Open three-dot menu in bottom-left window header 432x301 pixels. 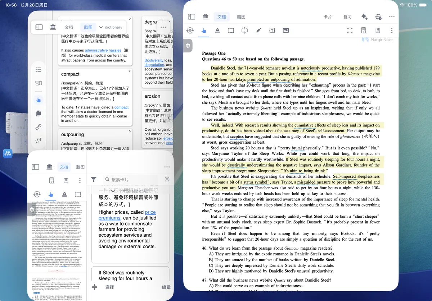pos(167,167)
